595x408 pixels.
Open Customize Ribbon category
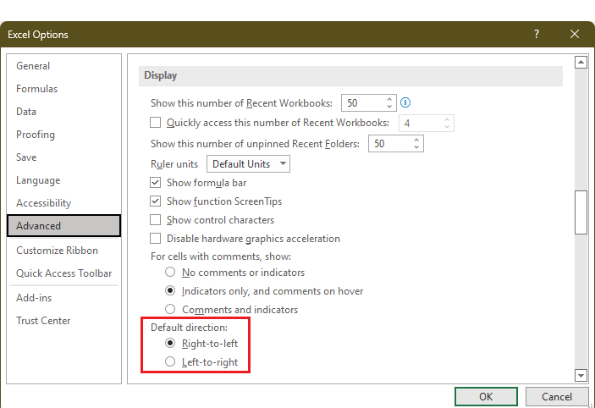(x=63, y=251)
